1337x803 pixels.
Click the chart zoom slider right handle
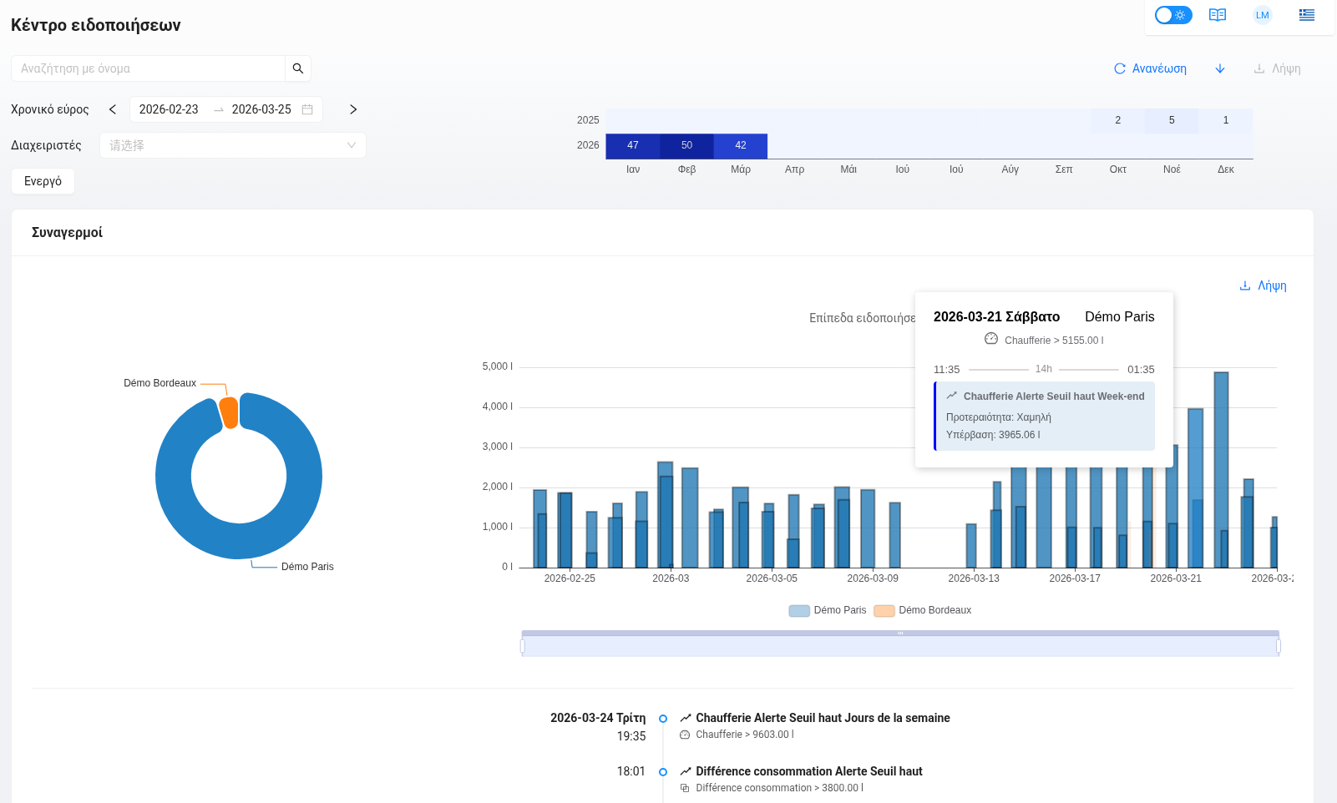[1279, 645]
